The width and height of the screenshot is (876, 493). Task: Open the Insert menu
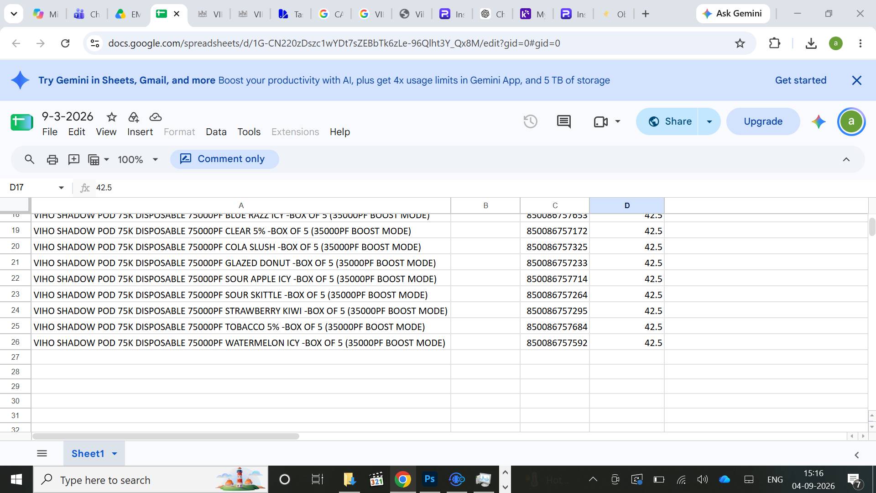click(140, 132)
